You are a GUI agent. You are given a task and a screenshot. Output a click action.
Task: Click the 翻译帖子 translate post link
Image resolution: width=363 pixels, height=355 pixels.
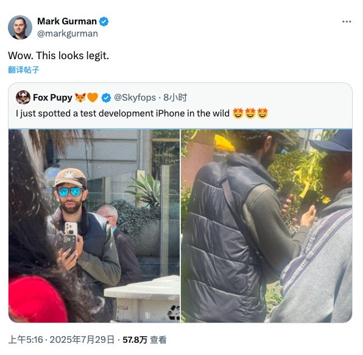coord(24,70)
